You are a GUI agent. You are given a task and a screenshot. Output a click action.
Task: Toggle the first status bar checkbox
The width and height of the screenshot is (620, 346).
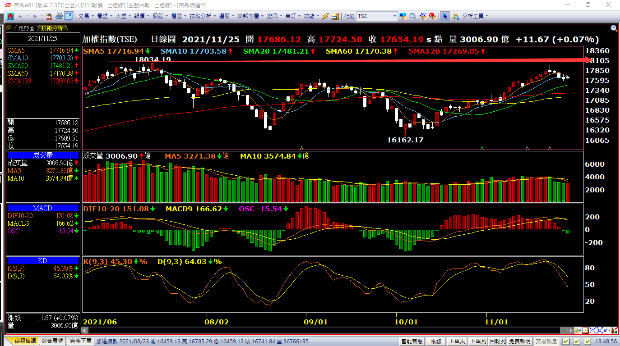pos(566,341)
